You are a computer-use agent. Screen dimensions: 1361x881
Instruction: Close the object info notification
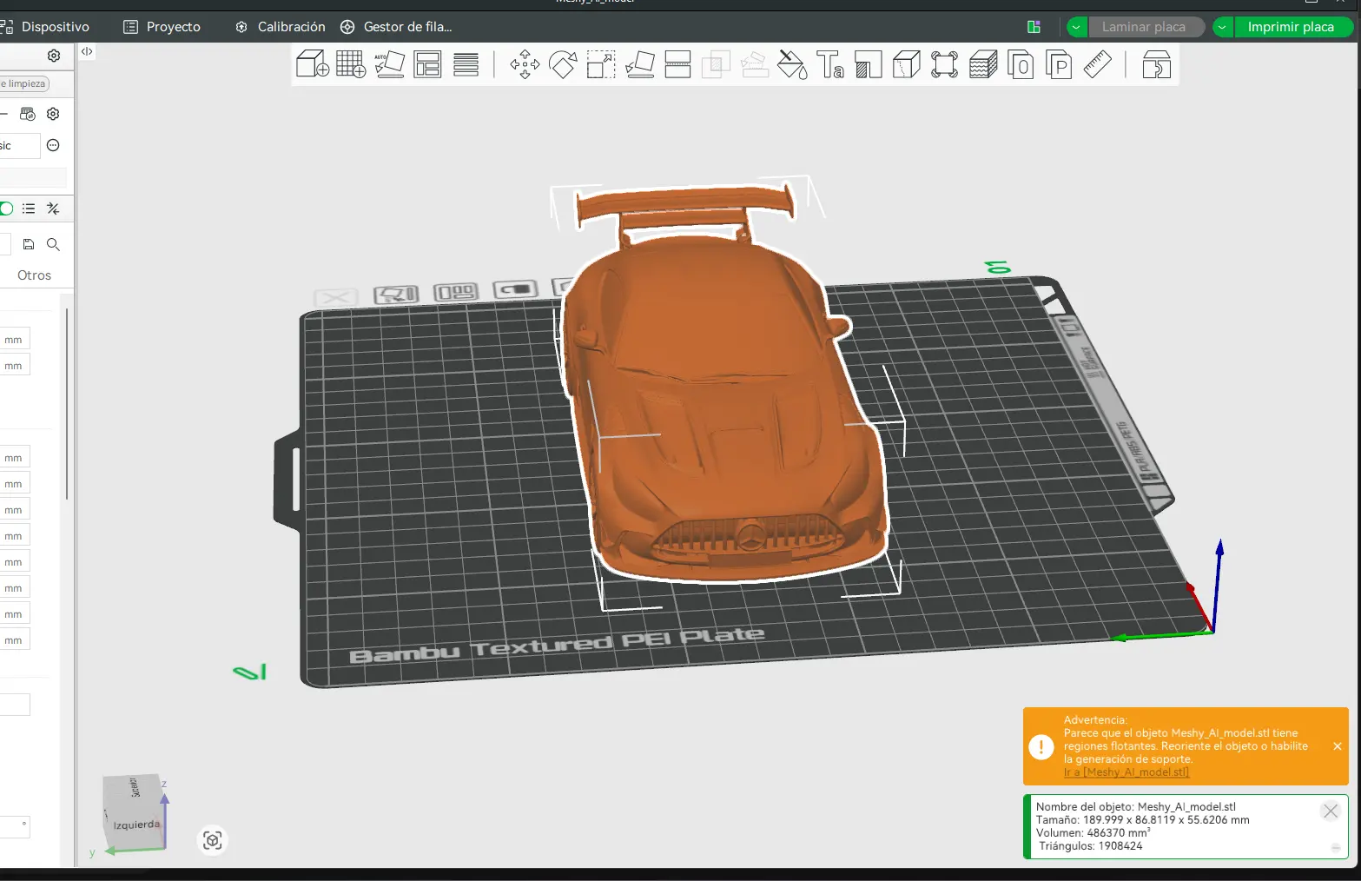[x=1331, y=811]
